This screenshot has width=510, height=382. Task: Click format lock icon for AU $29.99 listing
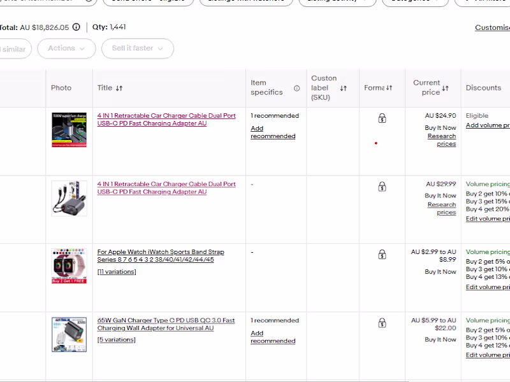pos(382,187)
